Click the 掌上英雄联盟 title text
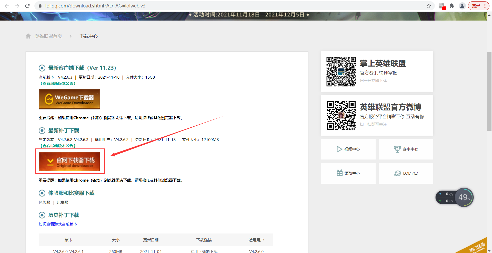The height and width of the screenshot is (253, 492). (383, 63)
